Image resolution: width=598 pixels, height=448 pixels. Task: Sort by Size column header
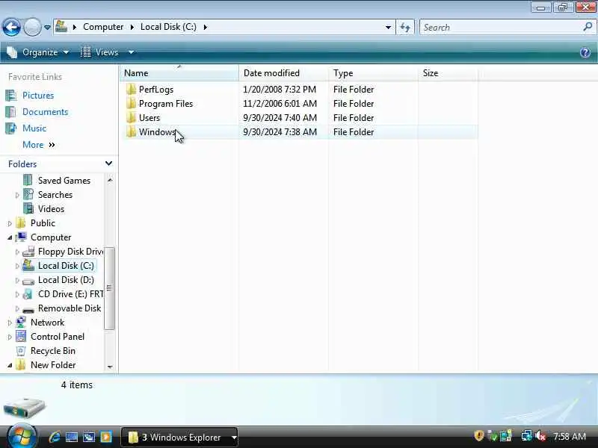pos(448,72)
